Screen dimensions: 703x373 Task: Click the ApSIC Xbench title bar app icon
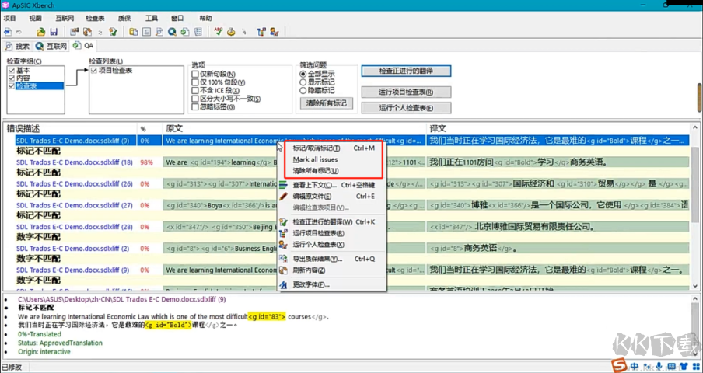click(5, 5)
